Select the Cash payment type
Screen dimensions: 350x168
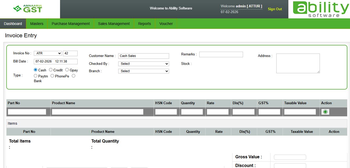[x=36, y=70]
